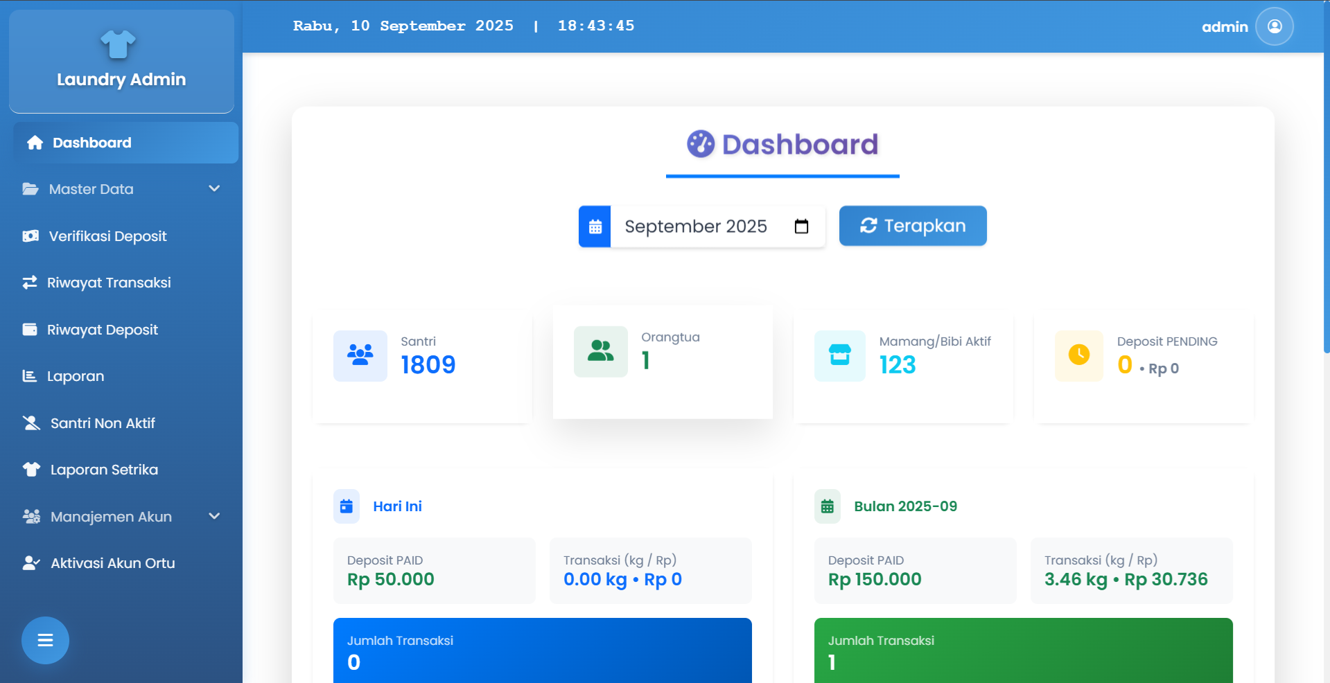Click the admin user profile icon
Image resolution: width=1330 pixels, height=683 pixels.
point(1274,26)
